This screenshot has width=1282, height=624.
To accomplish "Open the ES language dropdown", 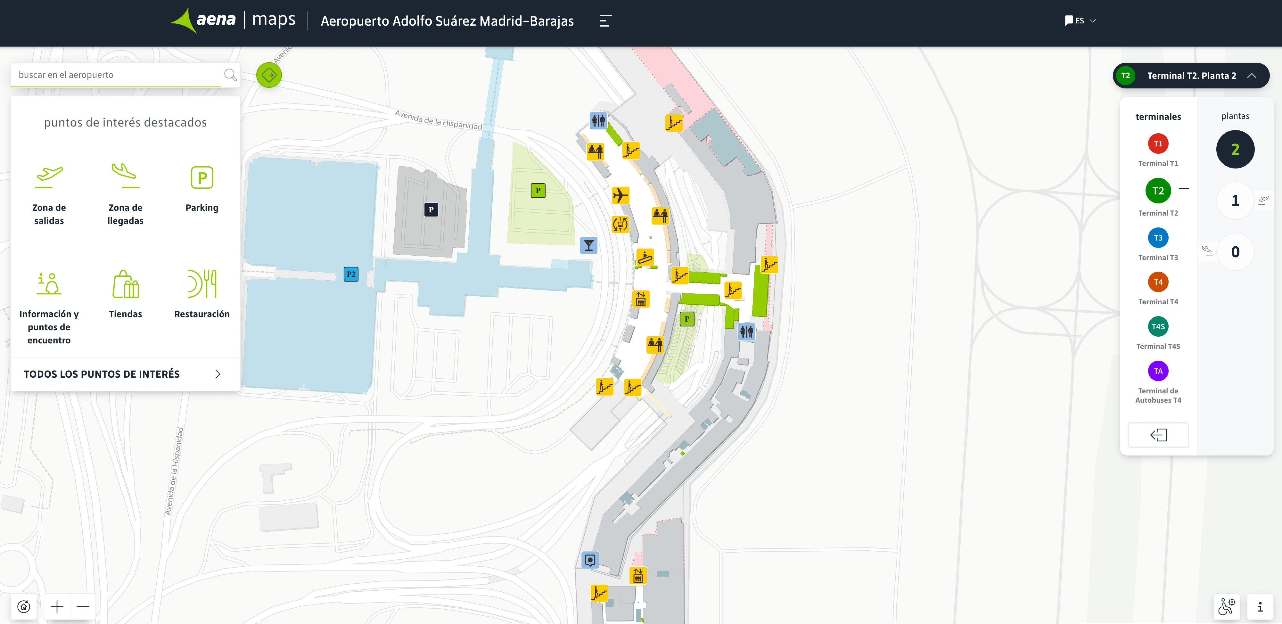I will (1080, 21).
